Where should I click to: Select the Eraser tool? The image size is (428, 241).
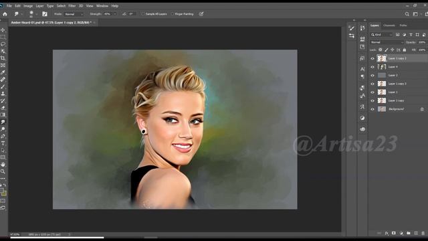3,108
